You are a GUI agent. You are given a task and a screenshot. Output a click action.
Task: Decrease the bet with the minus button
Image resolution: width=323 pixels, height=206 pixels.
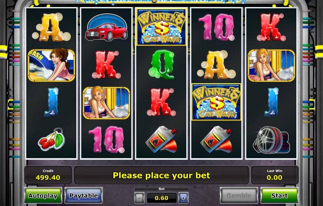click(140, 198)
